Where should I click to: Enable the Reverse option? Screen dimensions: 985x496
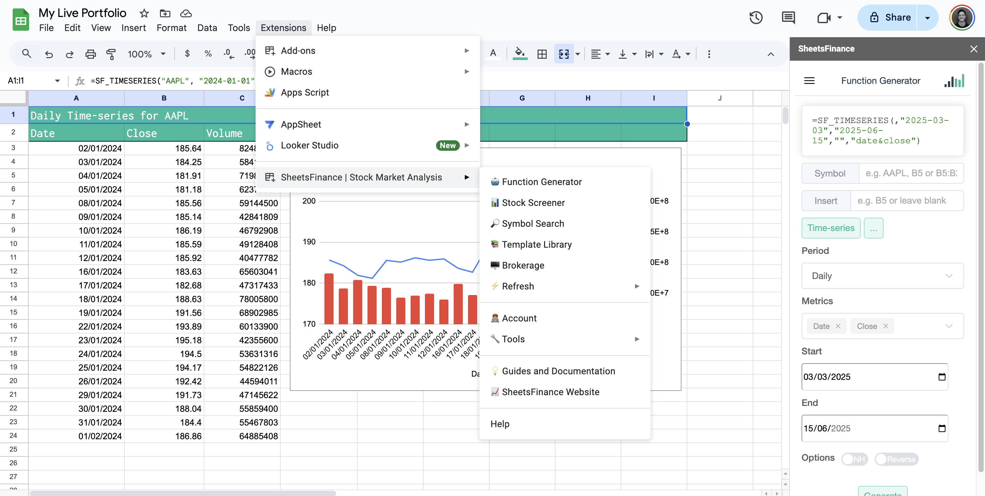[897, 459]
